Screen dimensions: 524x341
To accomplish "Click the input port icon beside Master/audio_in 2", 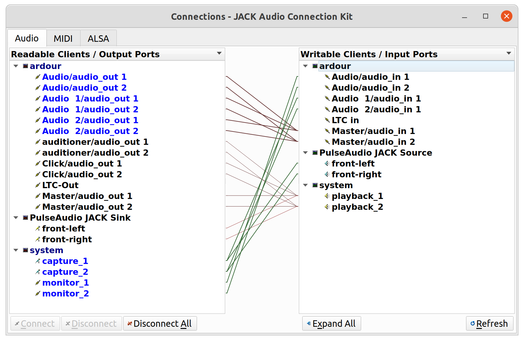I will (x=327, y=142).
